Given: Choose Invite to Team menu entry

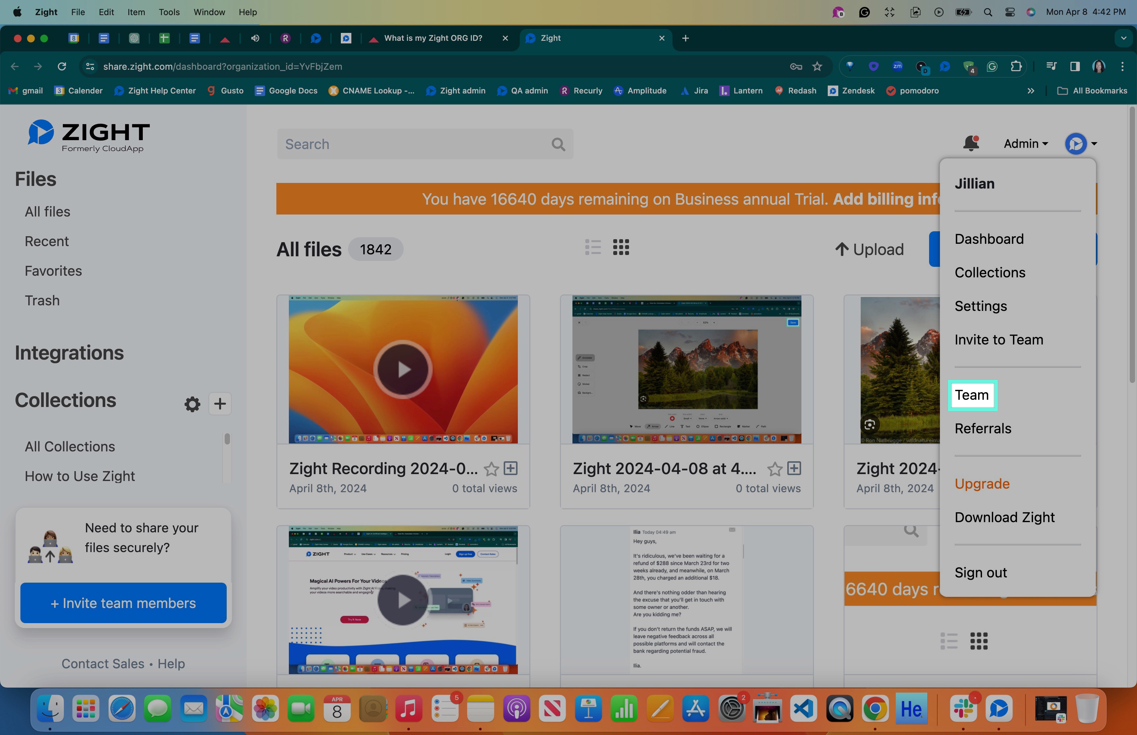Looking at the screenshot, I should (998, 339).
